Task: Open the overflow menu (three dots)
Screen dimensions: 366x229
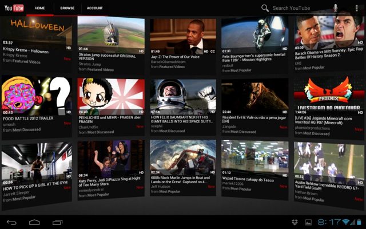Action: (356, 8)
